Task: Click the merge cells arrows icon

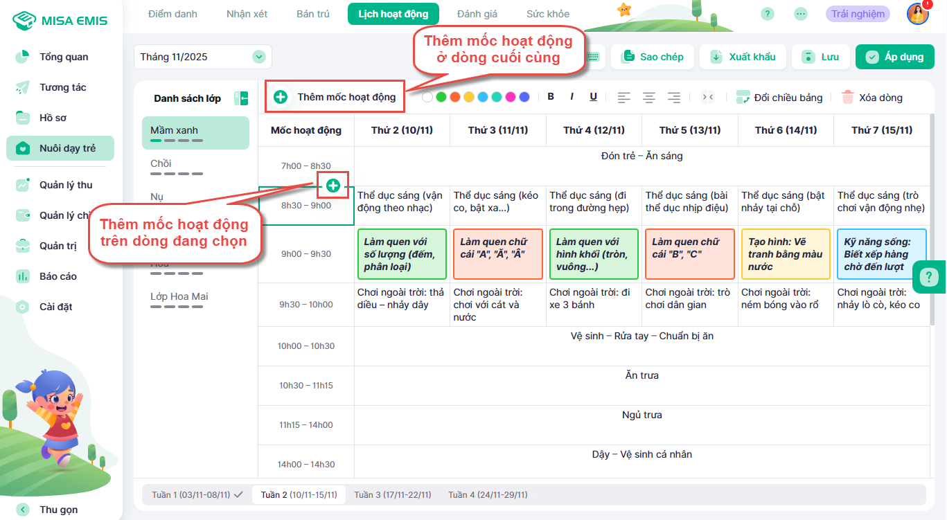Action: click(707, 98)
